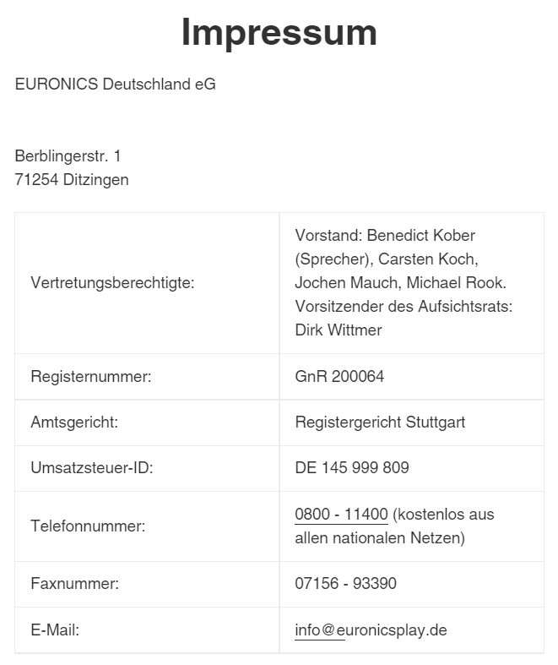Click the 07156 - 93390 fax number
Screen dimensions: 558x665
(346, 584)
